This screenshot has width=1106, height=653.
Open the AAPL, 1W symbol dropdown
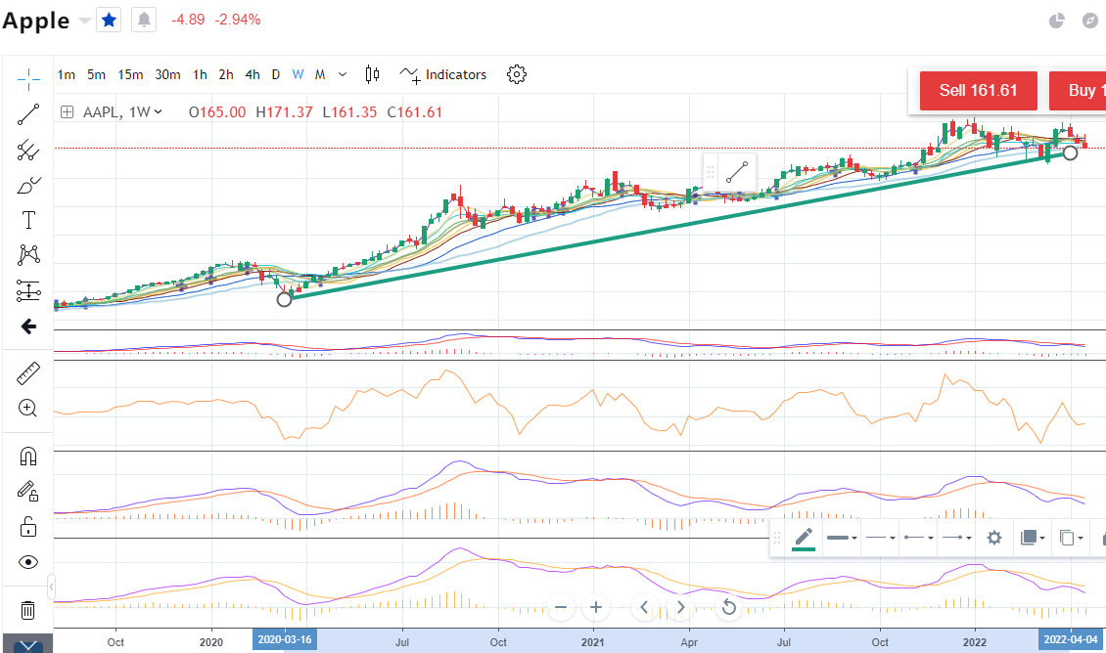[122, 112]
